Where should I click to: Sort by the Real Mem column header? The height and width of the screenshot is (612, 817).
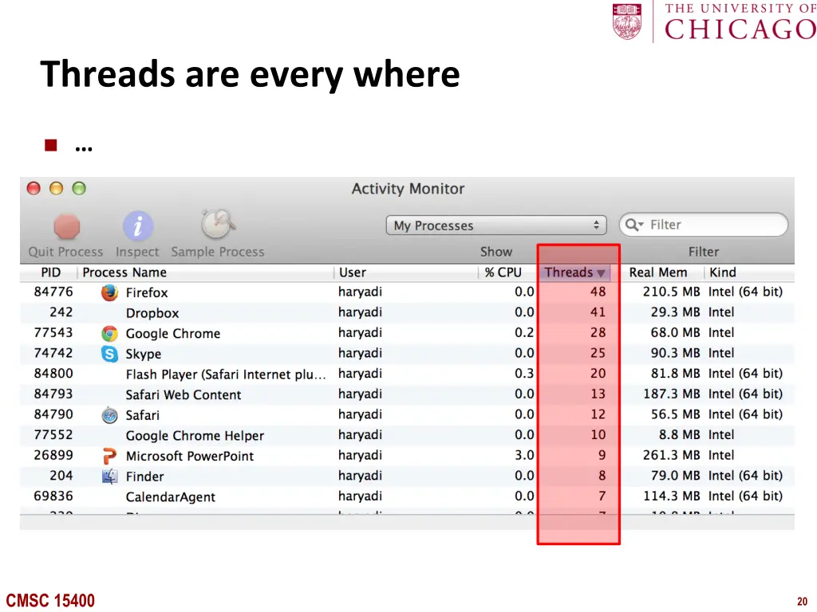[x=658, y=273]
